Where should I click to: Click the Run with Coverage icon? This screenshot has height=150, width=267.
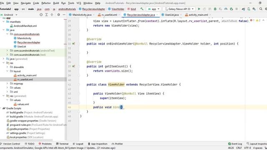221,9
